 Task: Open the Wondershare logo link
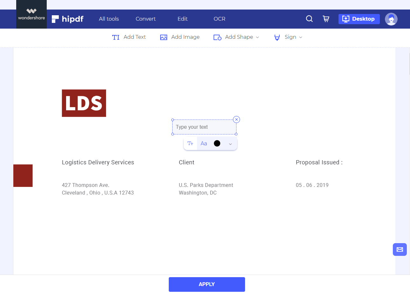31,14
